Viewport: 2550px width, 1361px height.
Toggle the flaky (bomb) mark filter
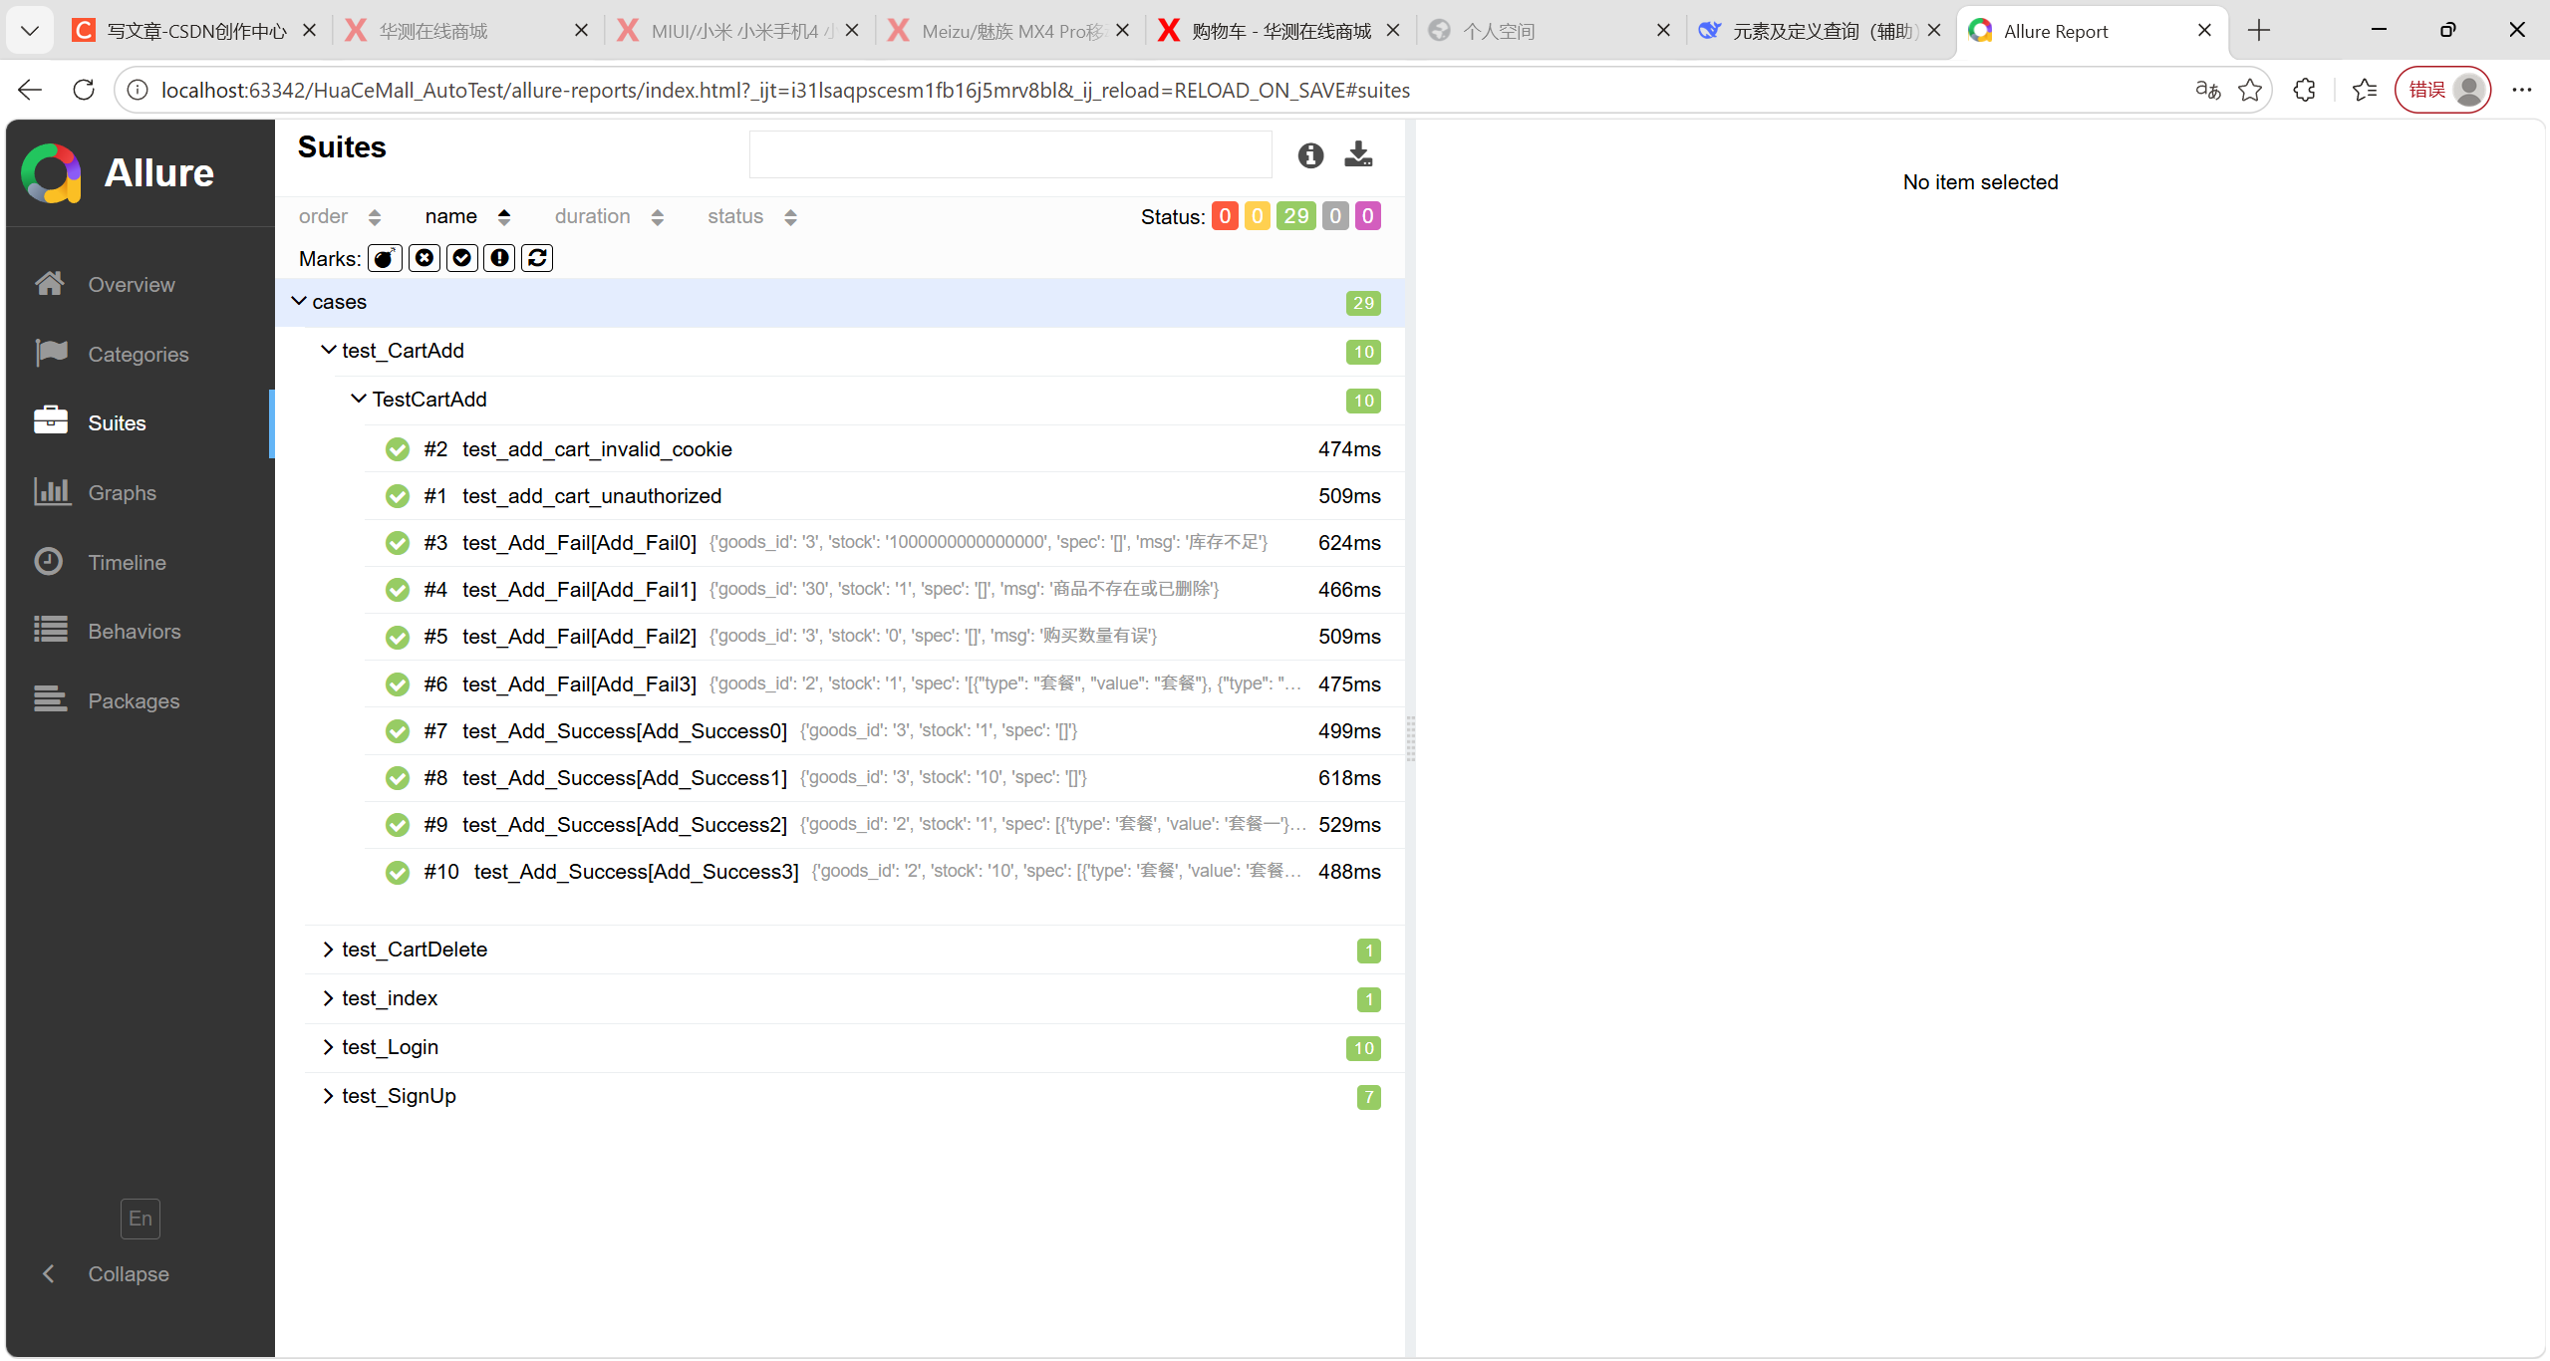(x=385, y=258)
